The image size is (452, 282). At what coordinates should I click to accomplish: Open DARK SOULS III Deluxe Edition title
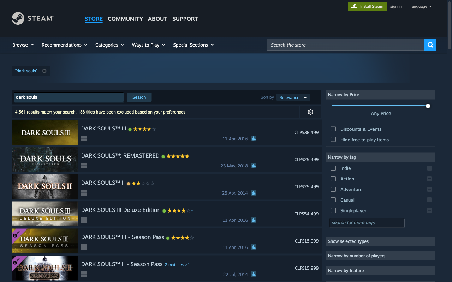pyautogui.click(x=121, y=210)
